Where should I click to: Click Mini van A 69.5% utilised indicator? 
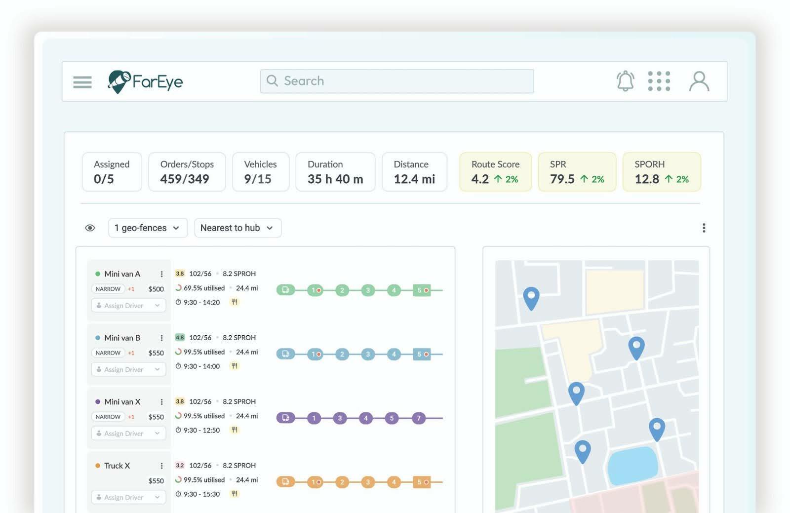click(200, 288)
